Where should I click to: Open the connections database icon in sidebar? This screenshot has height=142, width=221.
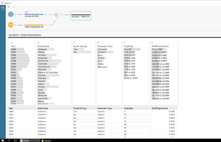click(x=3, y=8)
